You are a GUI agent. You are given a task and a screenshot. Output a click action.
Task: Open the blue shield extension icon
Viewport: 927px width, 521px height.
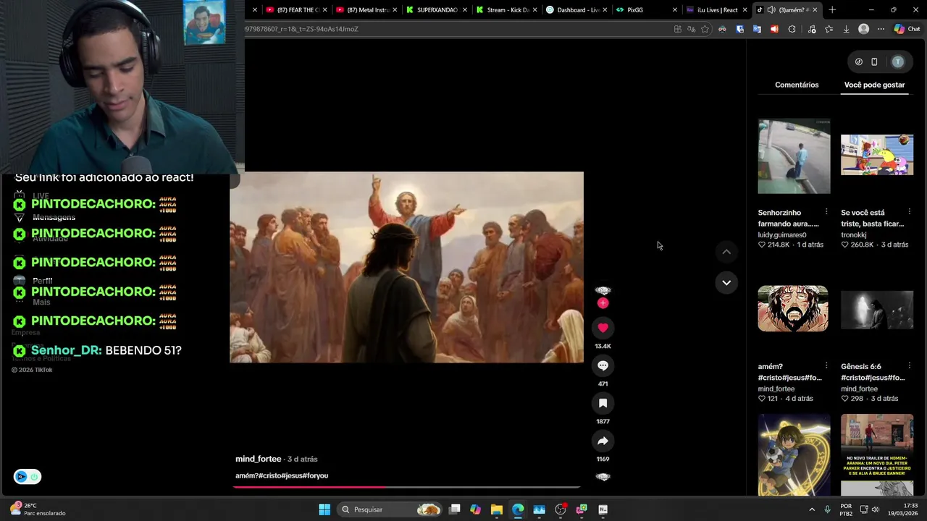(739, 29)
